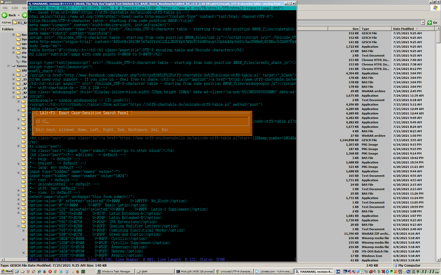Expand the Res folder tree node

click(x=13, y=35)
